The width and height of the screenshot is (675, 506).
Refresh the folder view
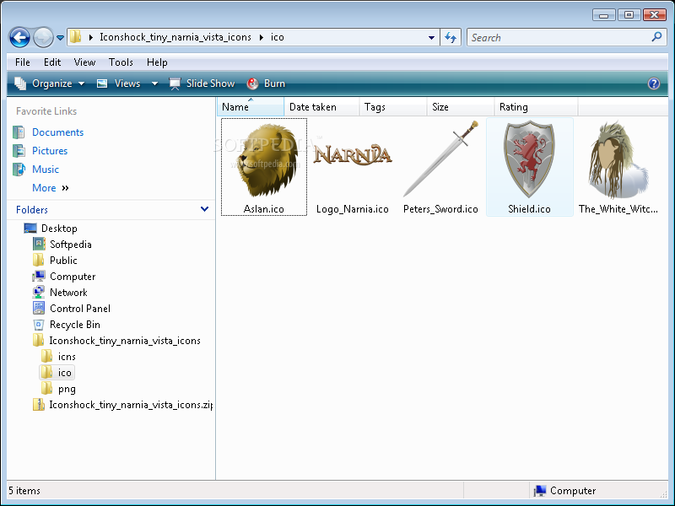click(451, 37)
